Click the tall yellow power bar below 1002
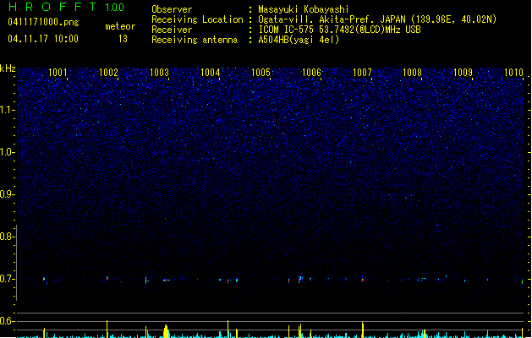 pos(107,329)
